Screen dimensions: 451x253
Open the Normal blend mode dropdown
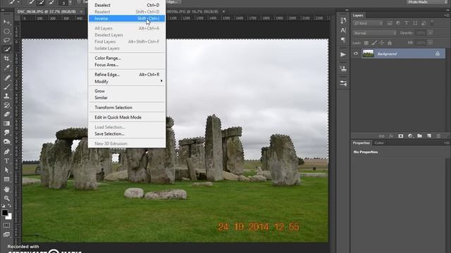tap(374, 33)
